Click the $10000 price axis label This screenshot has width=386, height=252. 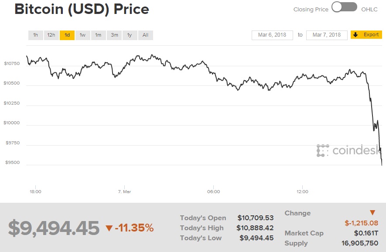pos(12,123)
